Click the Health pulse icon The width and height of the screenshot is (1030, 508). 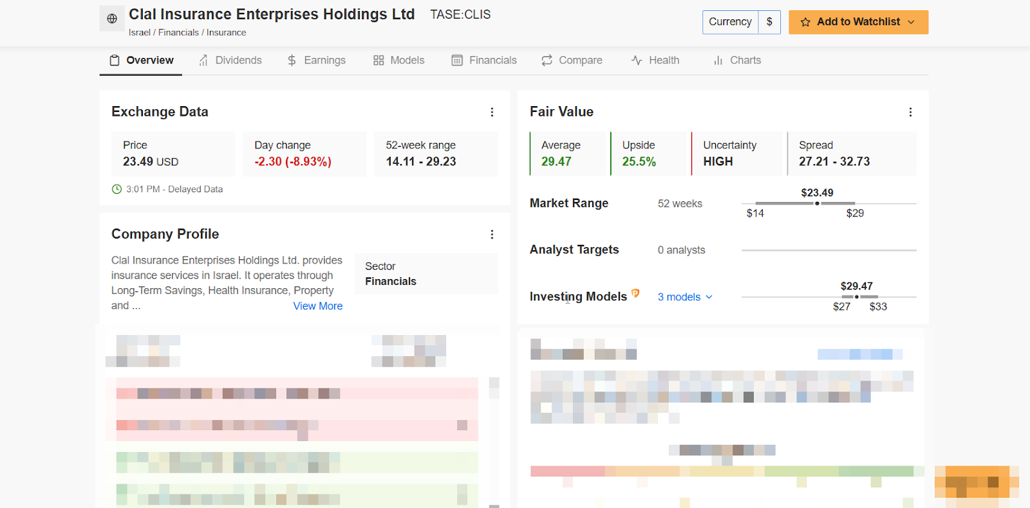[637, 60]
